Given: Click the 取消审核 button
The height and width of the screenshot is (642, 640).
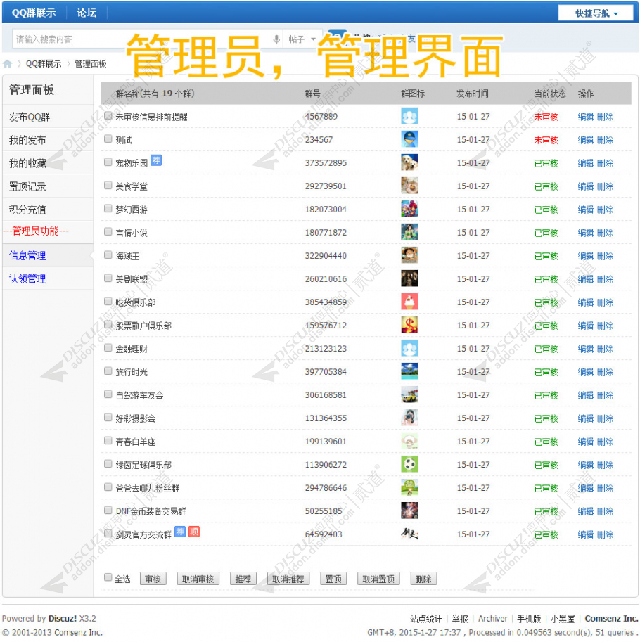Looking at the screenshot, I should 198,579.
